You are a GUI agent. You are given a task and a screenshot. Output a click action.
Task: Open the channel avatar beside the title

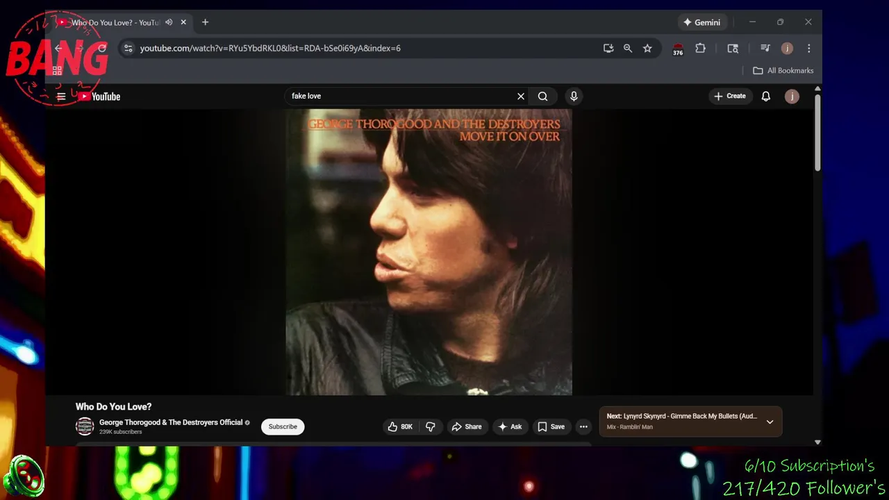85,426
